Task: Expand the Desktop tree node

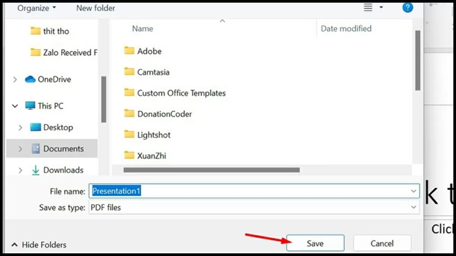Action: [x=21, y=128]
